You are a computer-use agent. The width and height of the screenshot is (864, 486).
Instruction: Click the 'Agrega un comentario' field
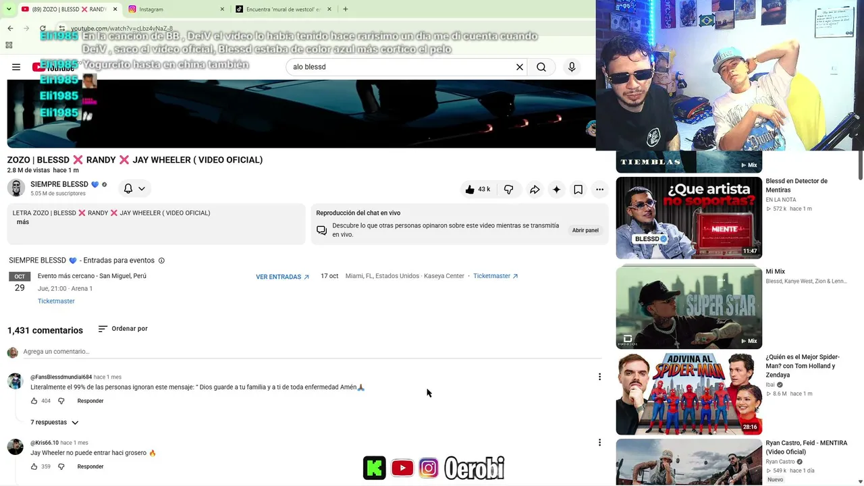click(x=312, y=352)
